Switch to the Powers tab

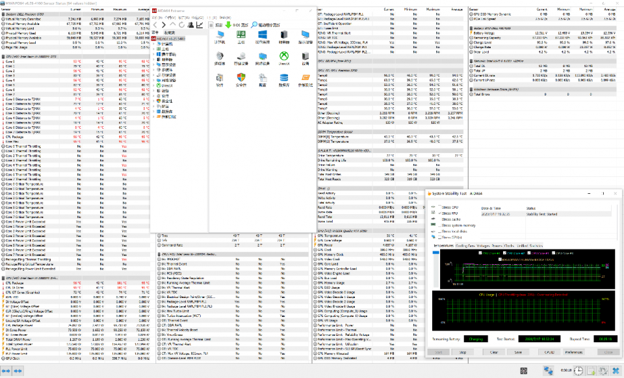[497, 246]
